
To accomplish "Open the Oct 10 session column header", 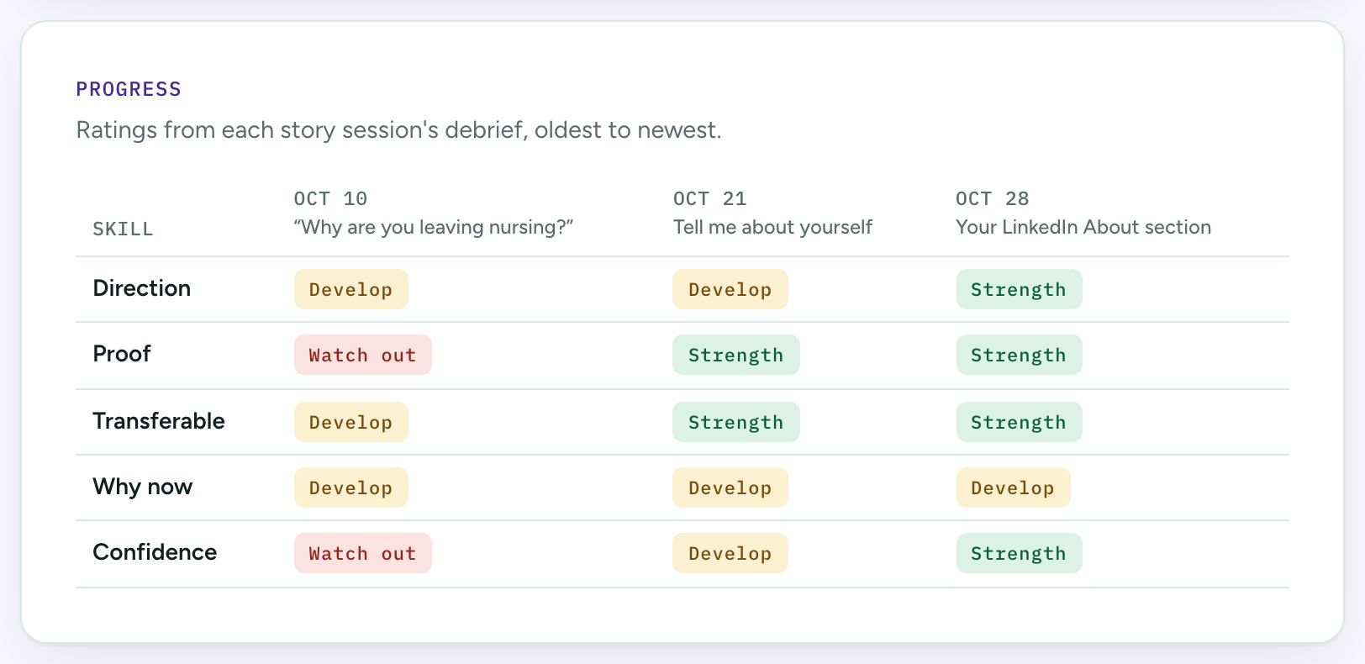I will pyautogui.click(x=433, y=213).
